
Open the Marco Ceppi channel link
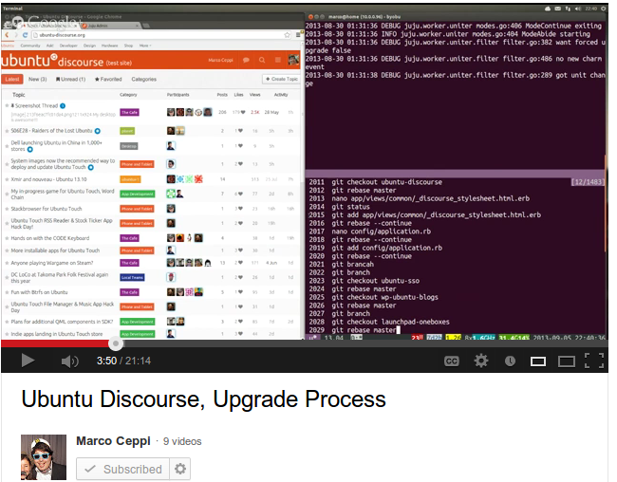coord(113,440)
